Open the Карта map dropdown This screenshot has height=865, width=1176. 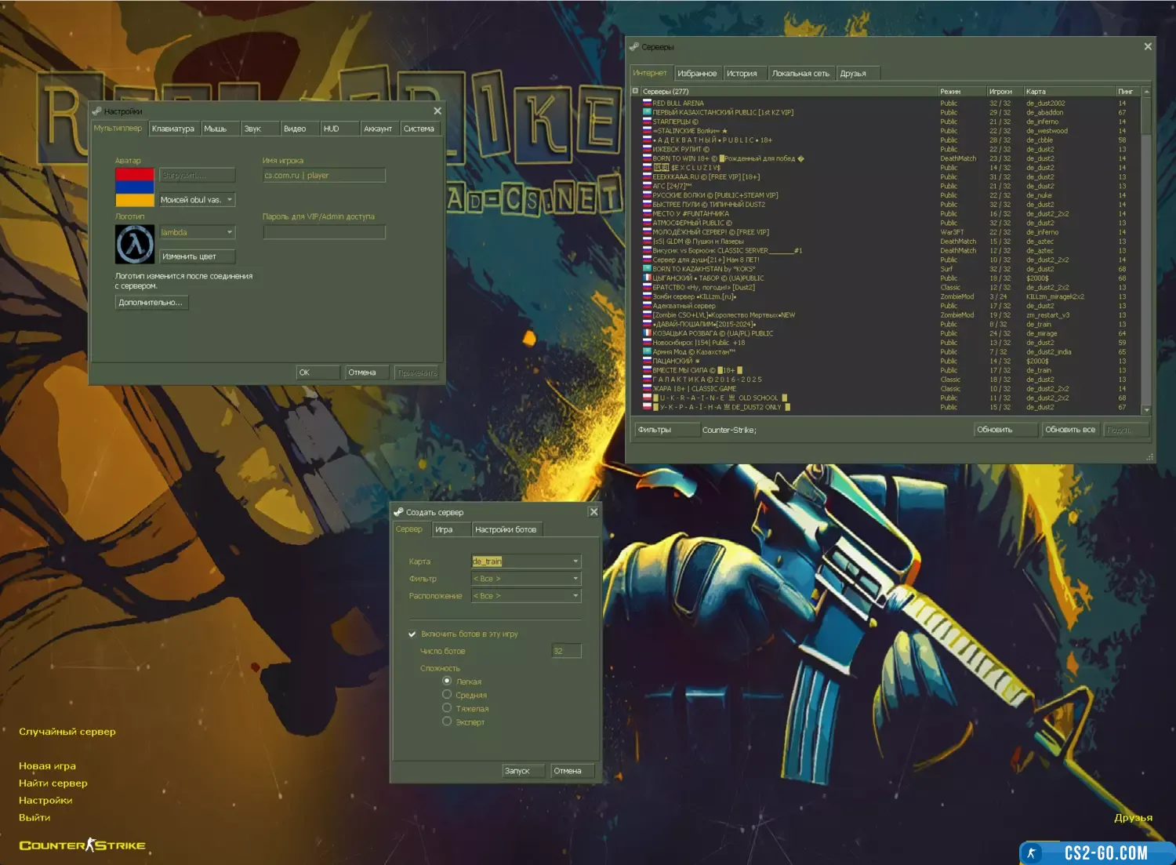click(x=575, y=562)
